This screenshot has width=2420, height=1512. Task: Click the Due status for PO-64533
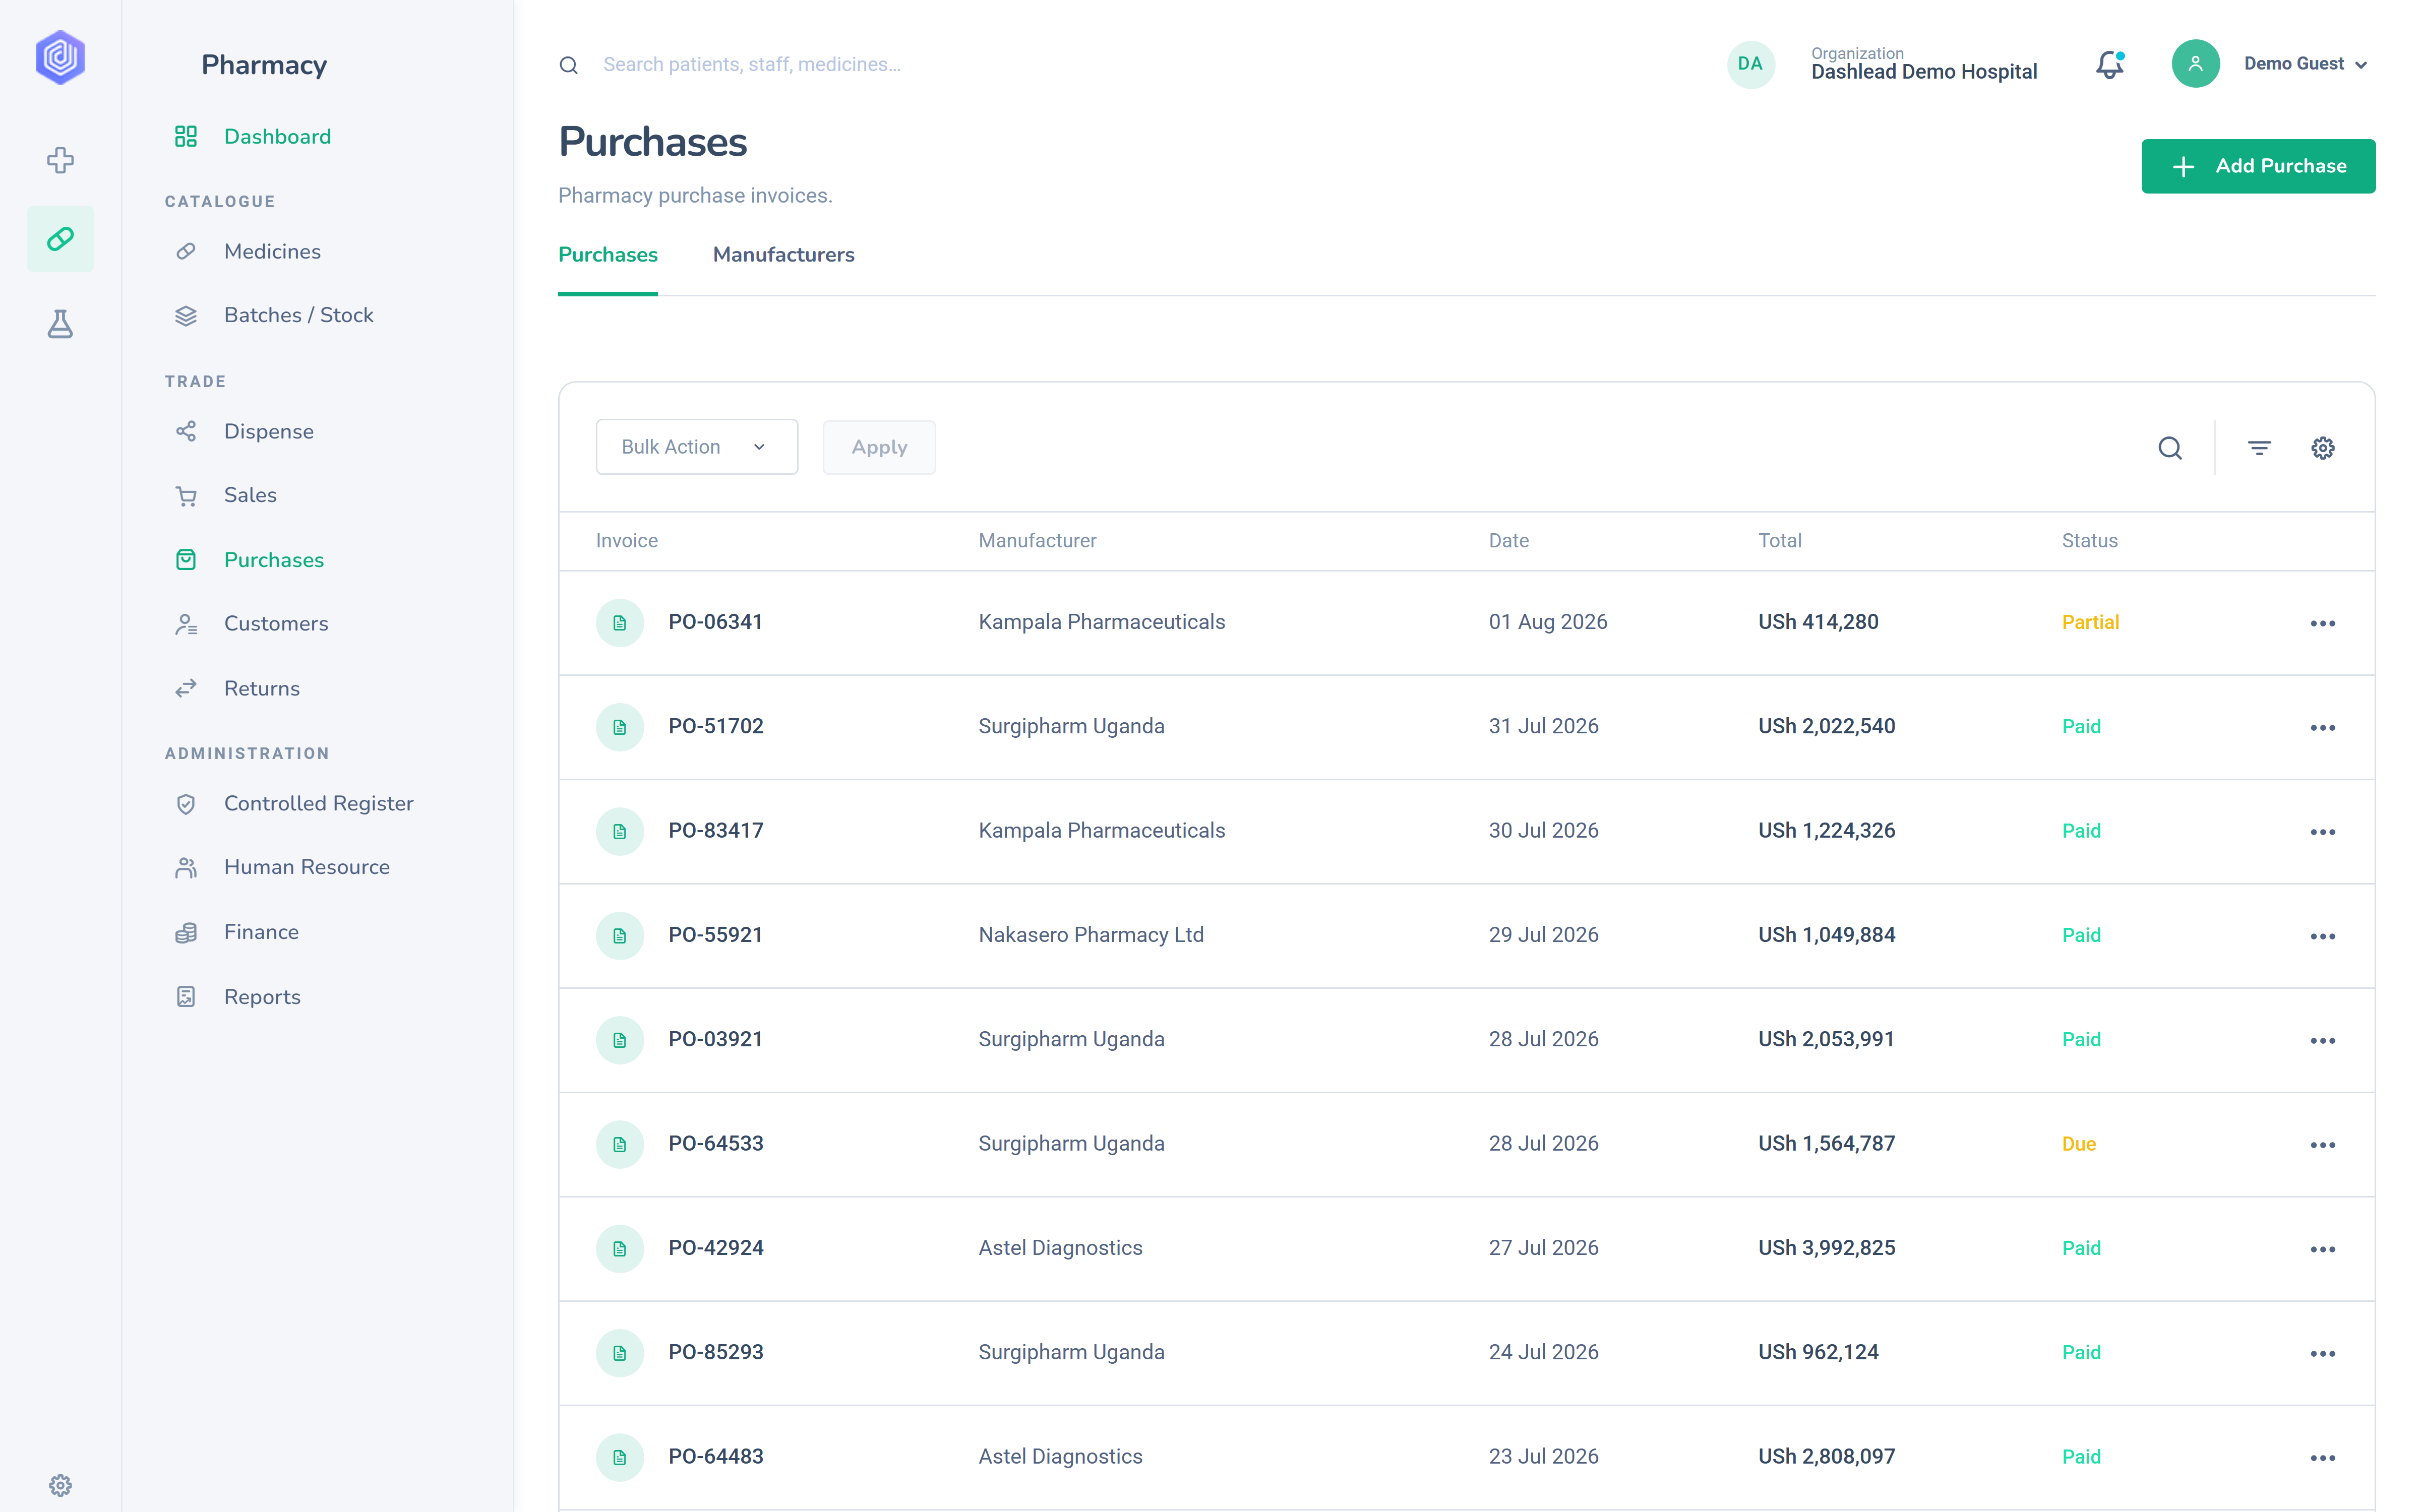(2078, 1144)
